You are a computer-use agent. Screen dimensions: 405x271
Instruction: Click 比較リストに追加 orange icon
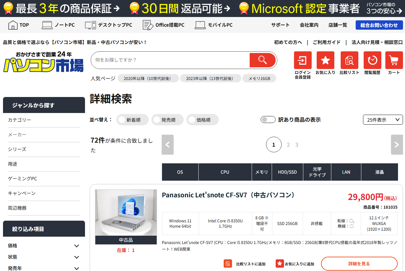coord(228,264)
